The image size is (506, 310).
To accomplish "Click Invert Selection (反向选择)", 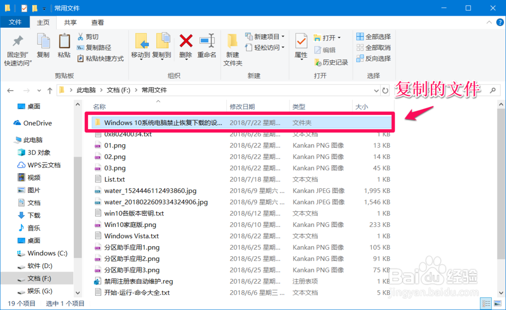I will (x=374, y=58).
